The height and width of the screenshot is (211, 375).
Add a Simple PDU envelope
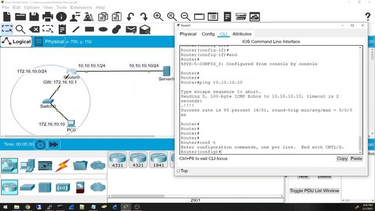click(131, 29)
